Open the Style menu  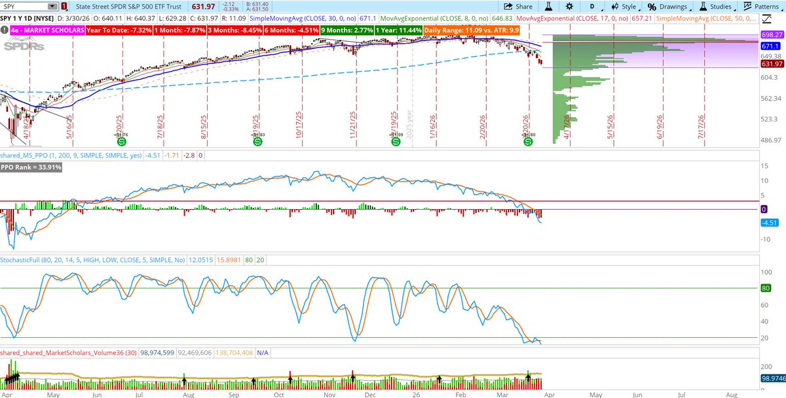pos(622,6)
